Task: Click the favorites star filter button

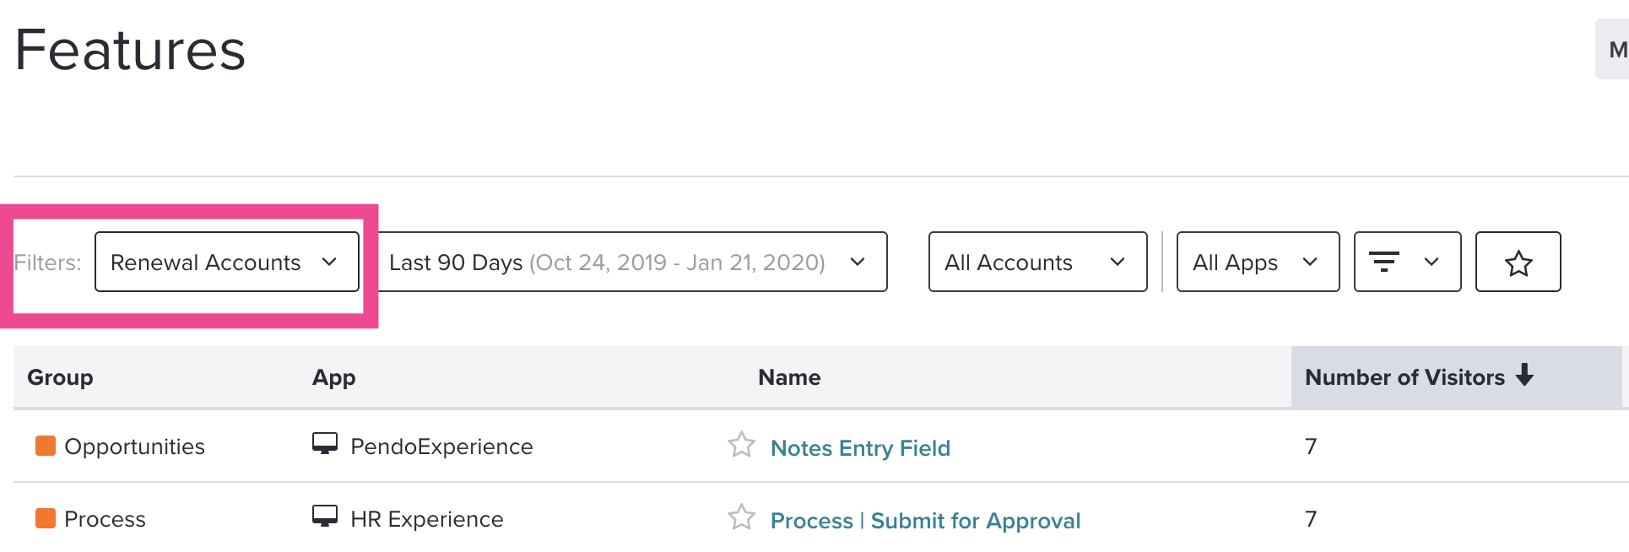Action: 1518,262
